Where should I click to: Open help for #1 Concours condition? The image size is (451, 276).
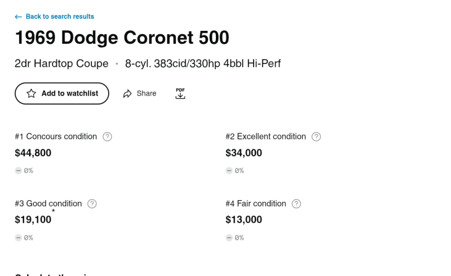108,137
